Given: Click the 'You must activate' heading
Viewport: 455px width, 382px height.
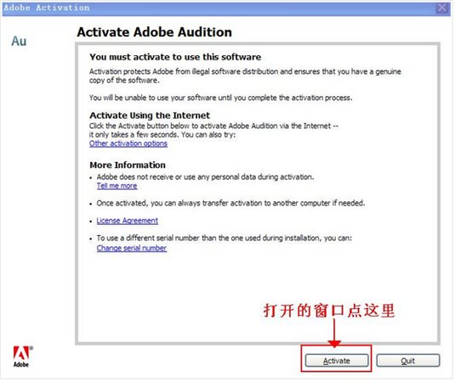Looking at the screenshot, I should click(175, 57).
